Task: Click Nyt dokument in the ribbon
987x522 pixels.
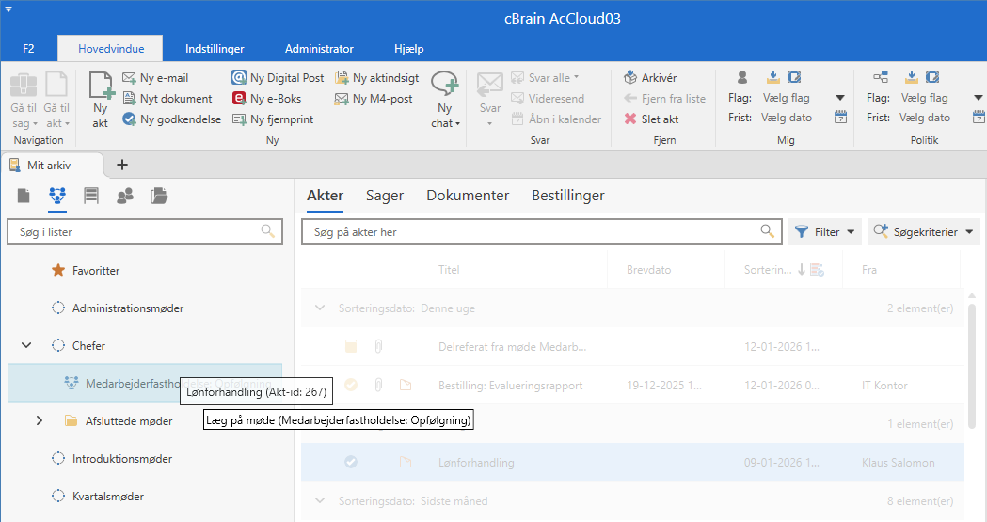Action: coord(167,99)
